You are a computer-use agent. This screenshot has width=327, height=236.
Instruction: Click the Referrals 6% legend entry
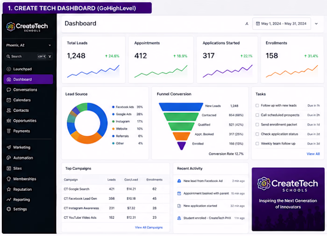point(128,136)
